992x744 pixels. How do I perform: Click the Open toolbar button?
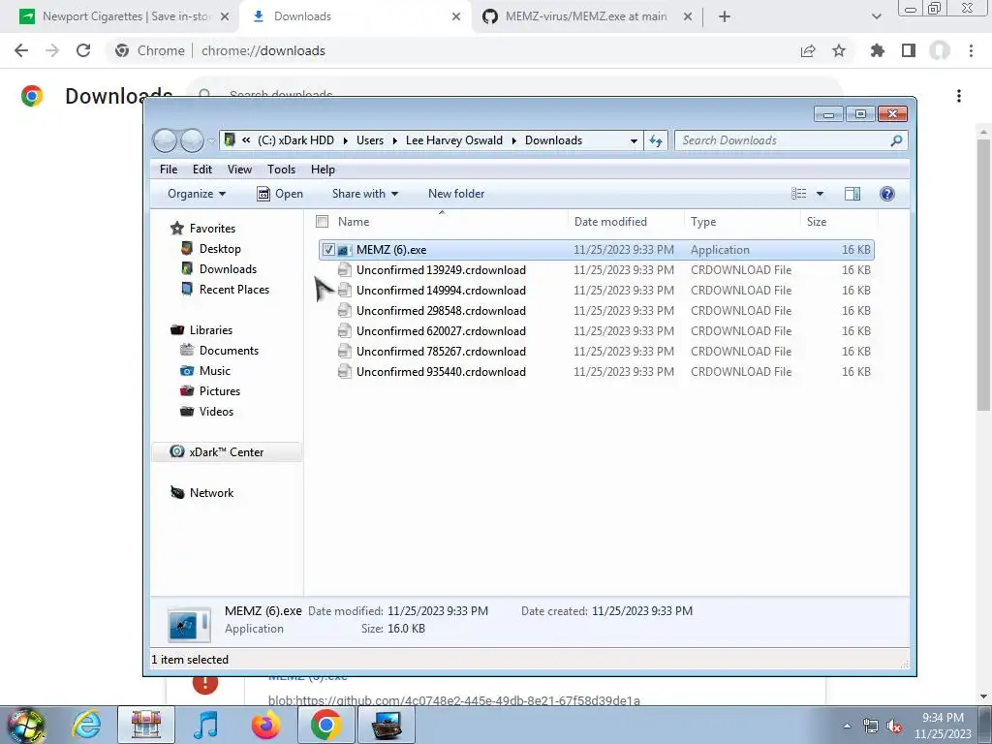[280, 194]
